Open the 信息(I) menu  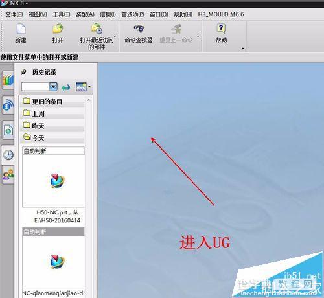coord(108,14)
